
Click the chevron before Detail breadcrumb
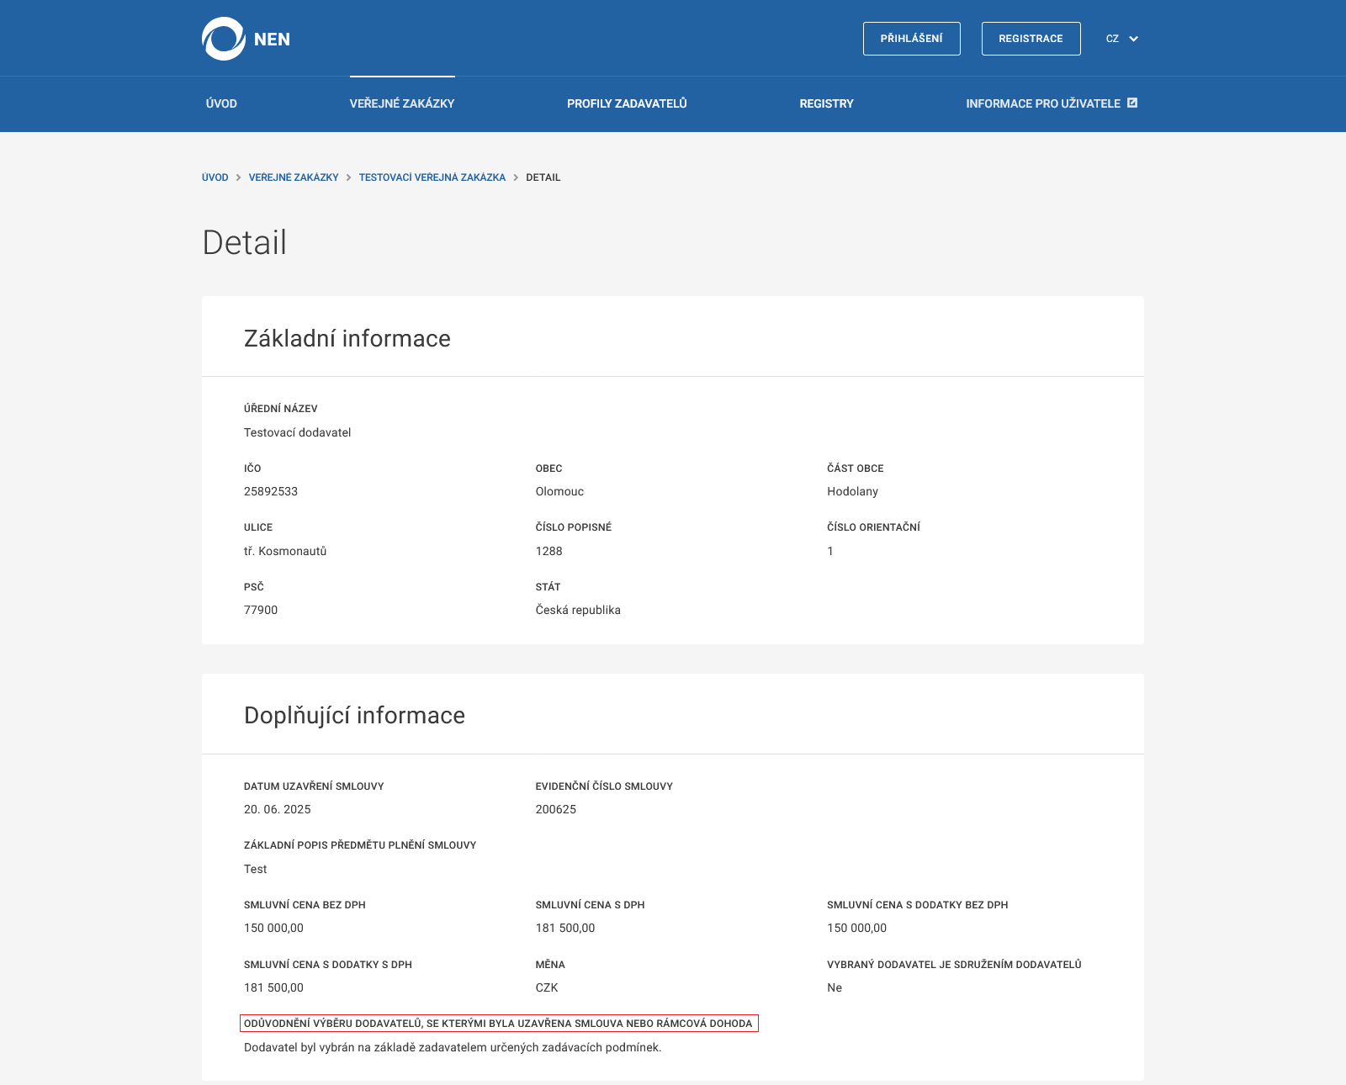point(516,177)
